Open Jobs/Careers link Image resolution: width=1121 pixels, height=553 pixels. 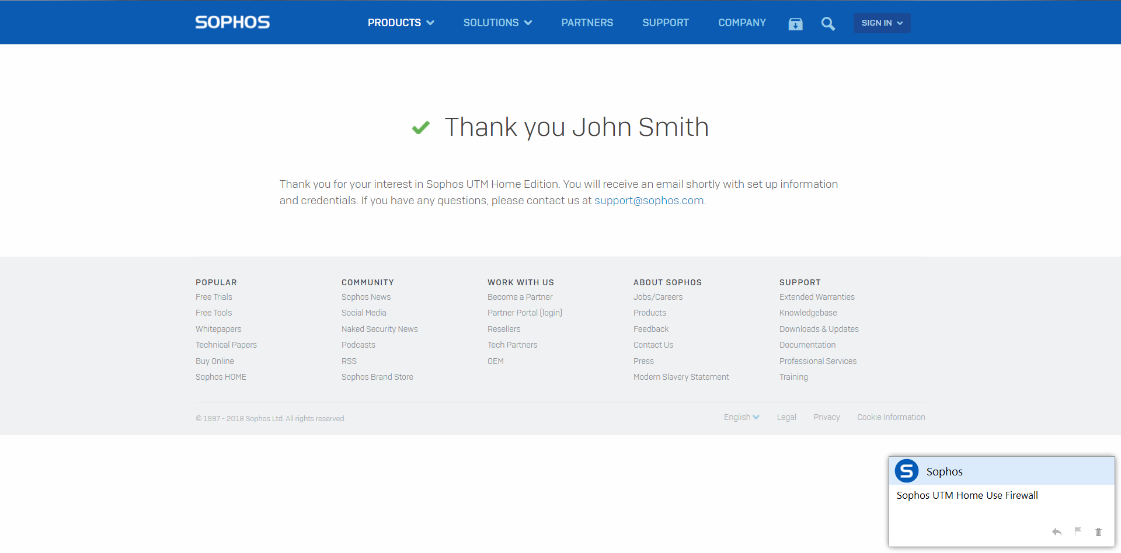coord(658,297)
